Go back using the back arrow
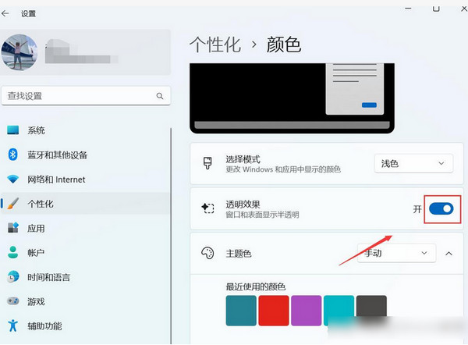 5,13
